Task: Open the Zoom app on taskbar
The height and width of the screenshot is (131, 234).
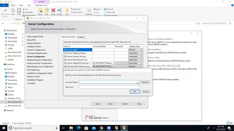Action: [x=109, y=128]
